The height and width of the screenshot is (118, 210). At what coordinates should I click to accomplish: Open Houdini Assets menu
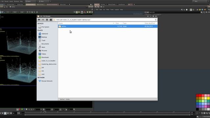pyautogui.click(x=11, y=1)
